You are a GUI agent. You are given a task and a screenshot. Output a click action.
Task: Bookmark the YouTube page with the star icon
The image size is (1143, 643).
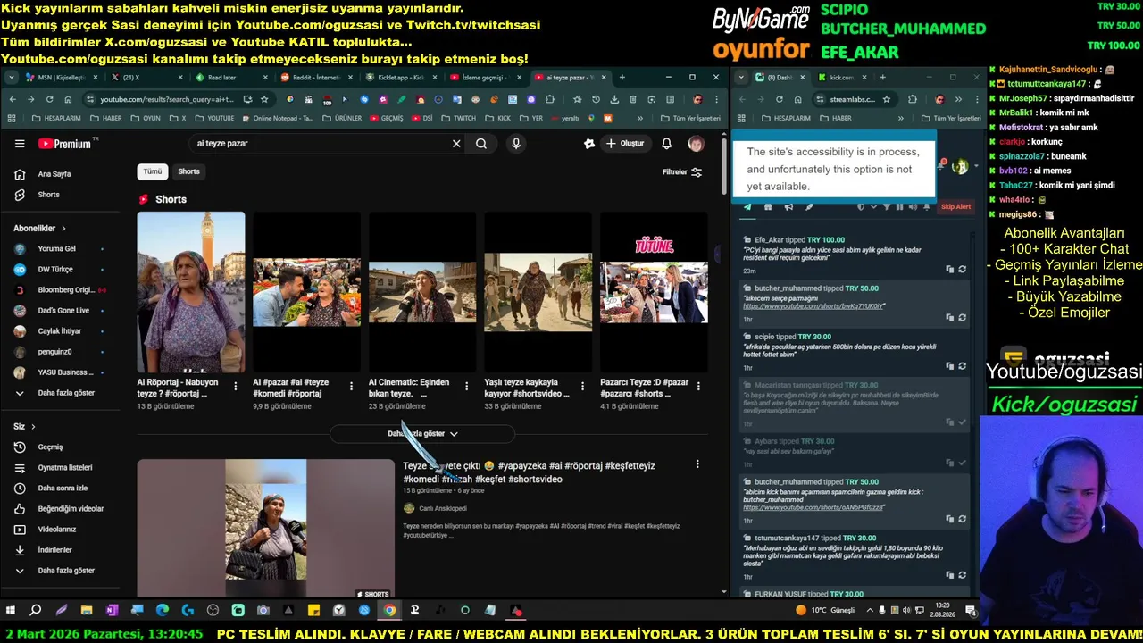[264, 99]
